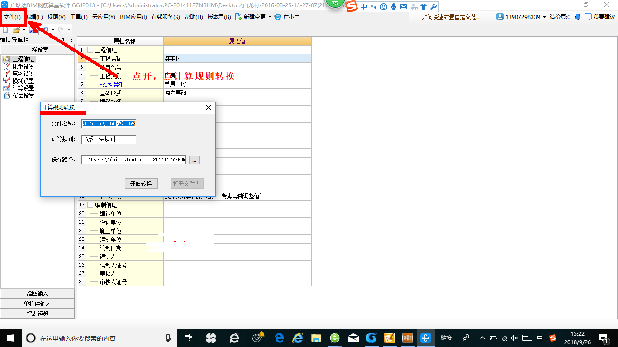This screenshot has height=347, width=618.
Task: Click the 工程设置 panel header
Action: (x=37, y=49)
